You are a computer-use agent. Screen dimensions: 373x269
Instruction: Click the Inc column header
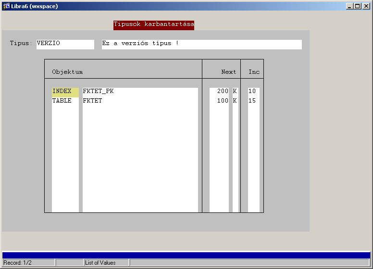[x=254, y=72]
